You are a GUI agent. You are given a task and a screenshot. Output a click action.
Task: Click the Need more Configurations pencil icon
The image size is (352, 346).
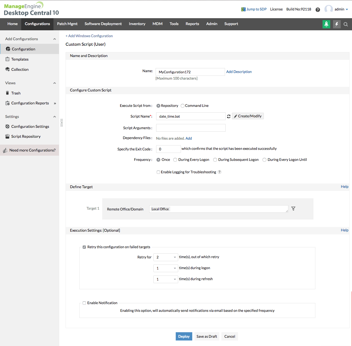pyautogui.click(x=5, y=150)
